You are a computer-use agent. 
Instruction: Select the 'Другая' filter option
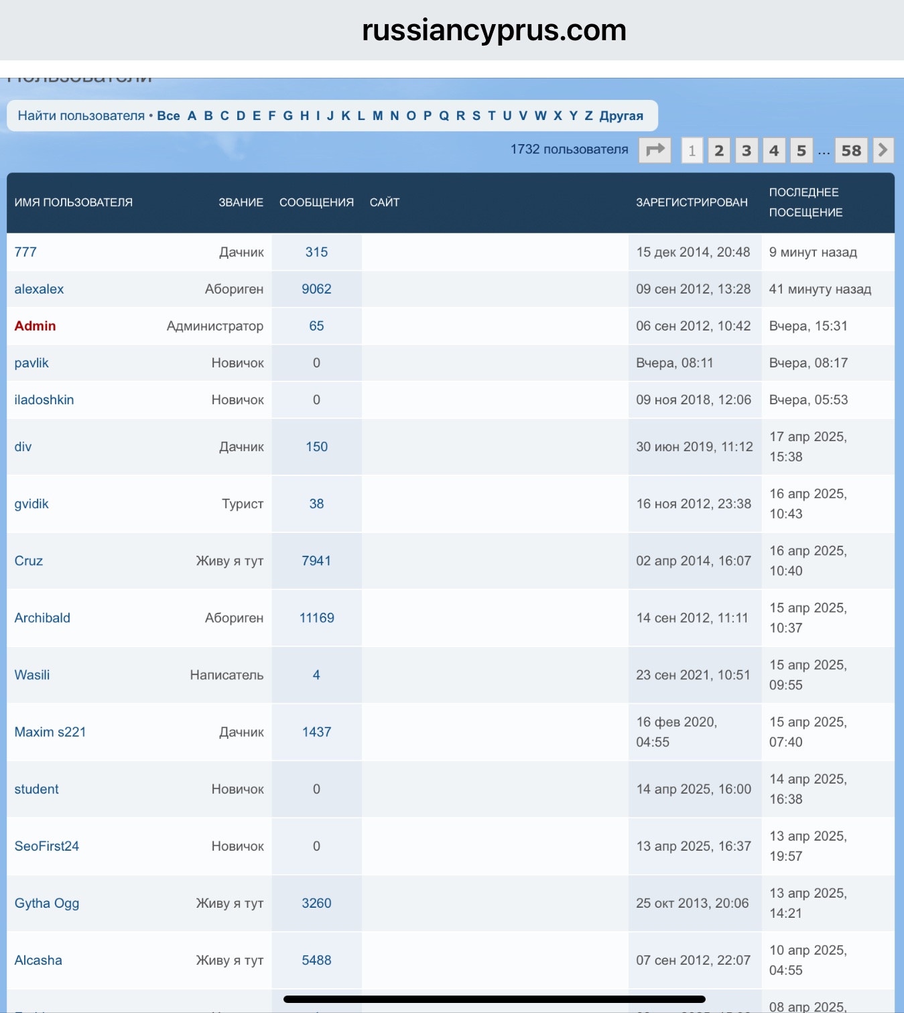[x=621, y=115]
